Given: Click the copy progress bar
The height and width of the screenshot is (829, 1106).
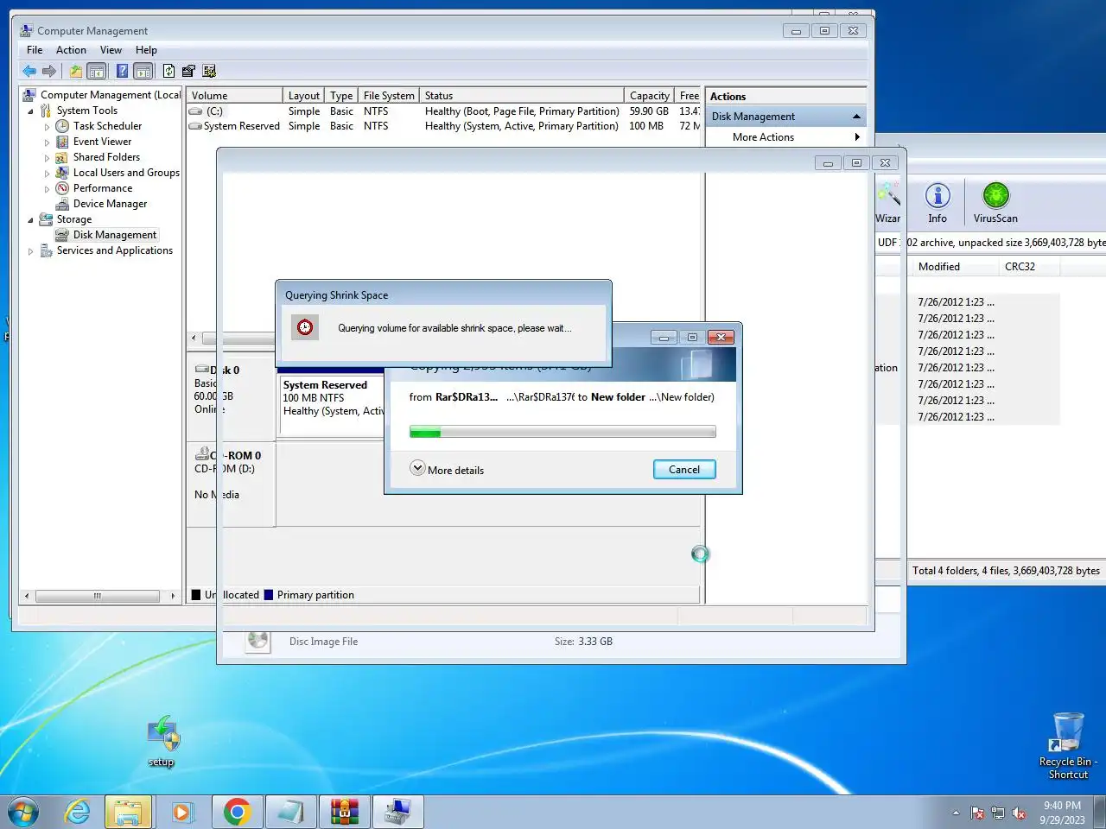Looking at the screenshot, I should click(x=563, y=432).
